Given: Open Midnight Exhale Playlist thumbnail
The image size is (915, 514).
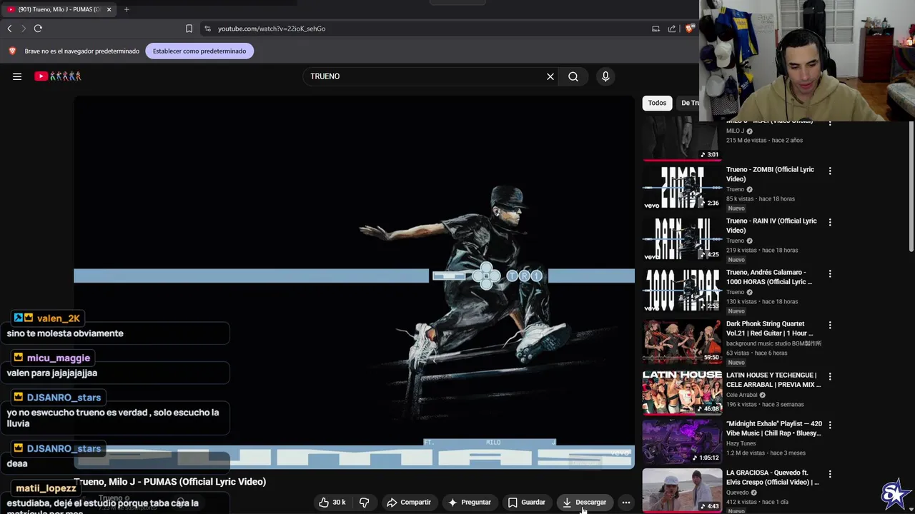Looking at the screenshot, I should (x=681, y=442).
